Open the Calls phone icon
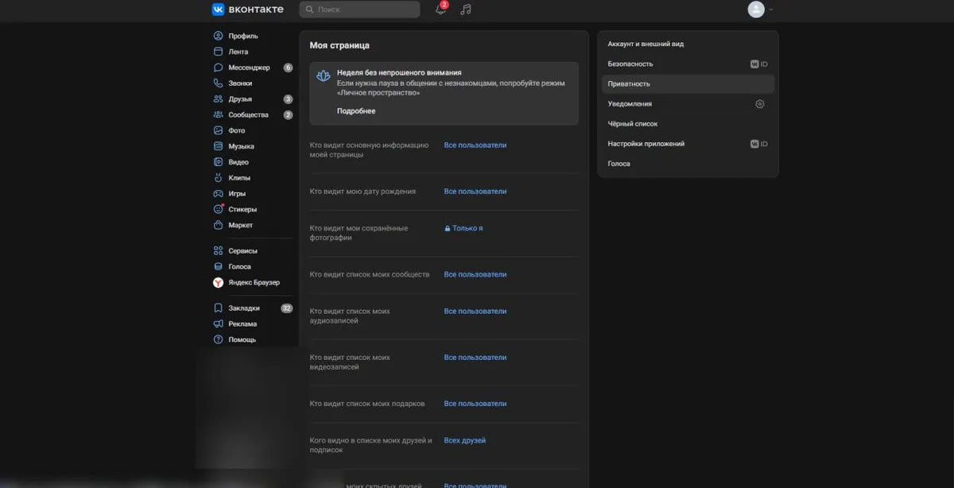Viewport: 954px width, 488px height. pos(218,83)
